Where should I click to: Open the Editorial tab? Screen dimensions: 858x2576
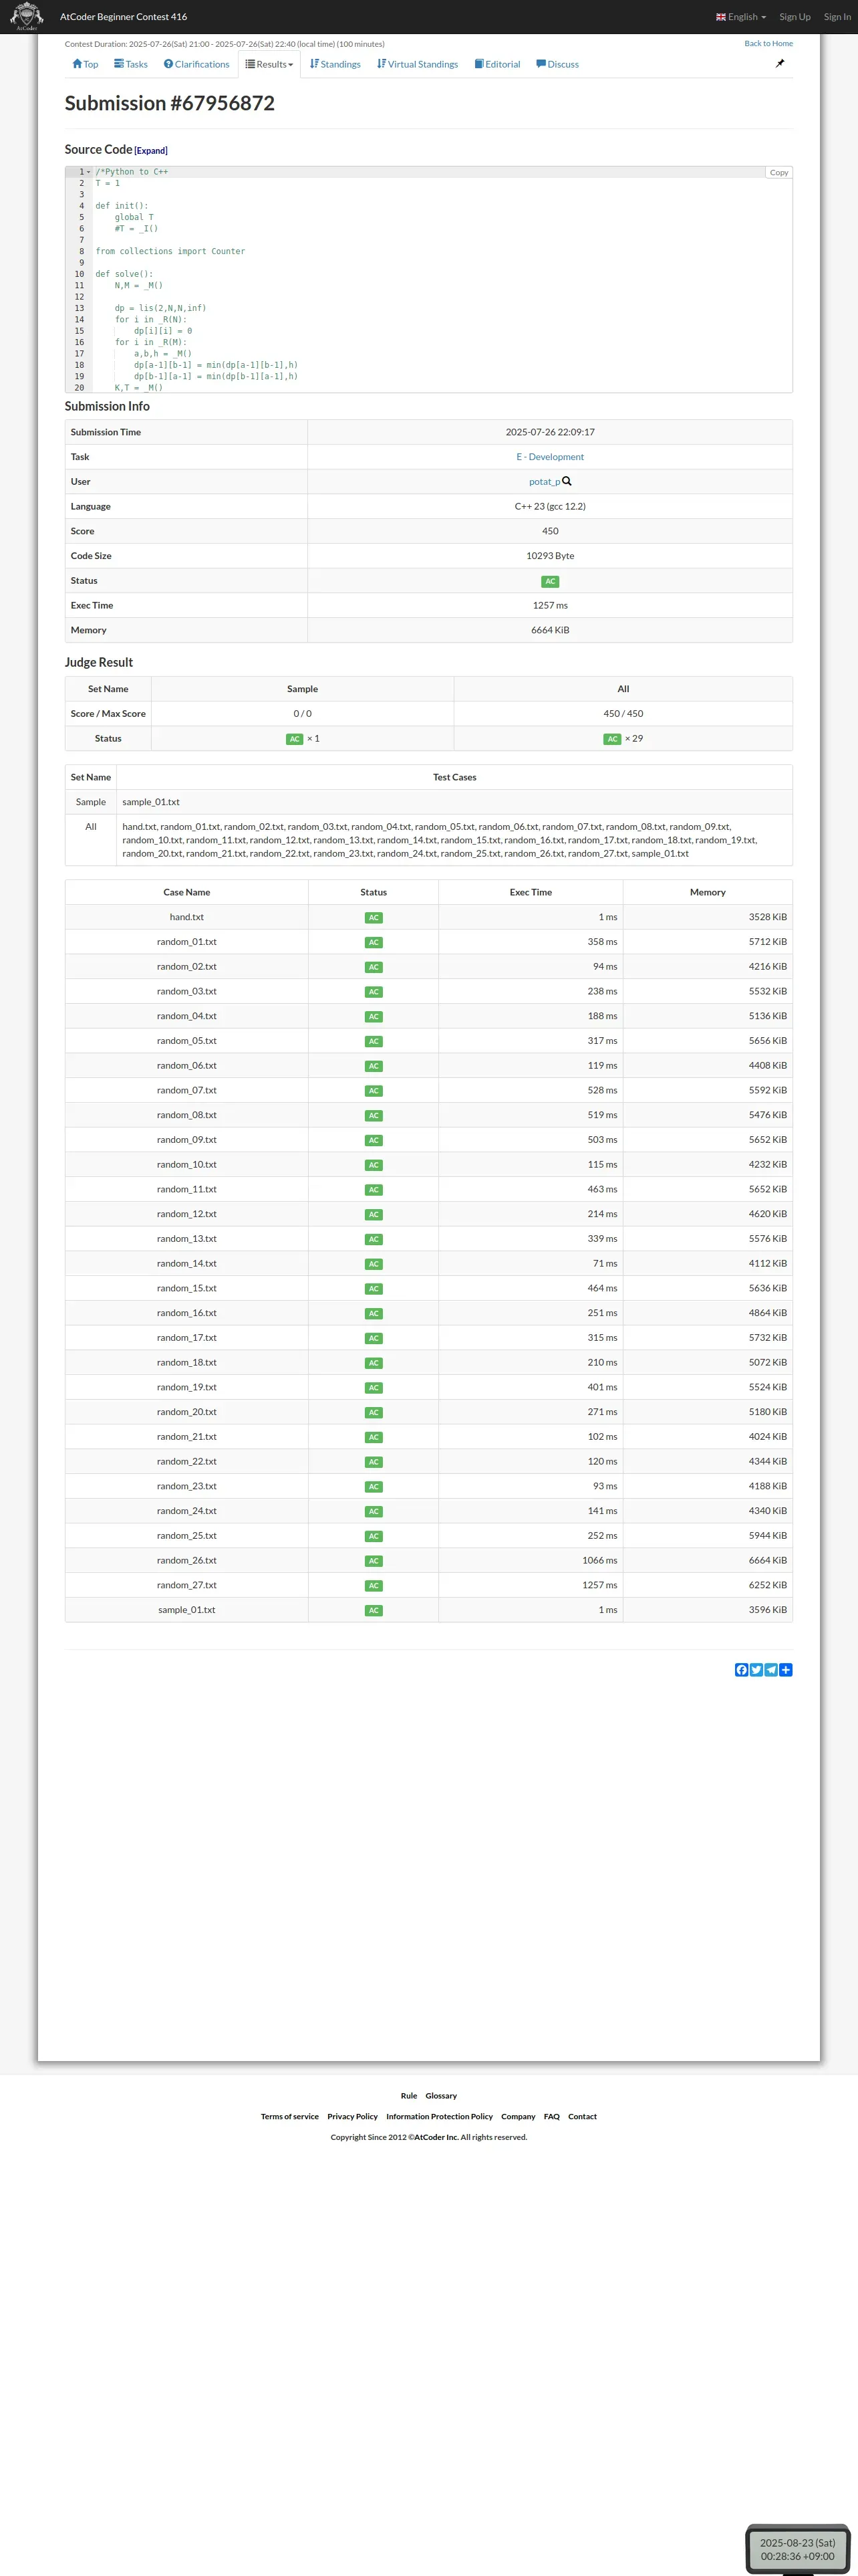point(497,64)
